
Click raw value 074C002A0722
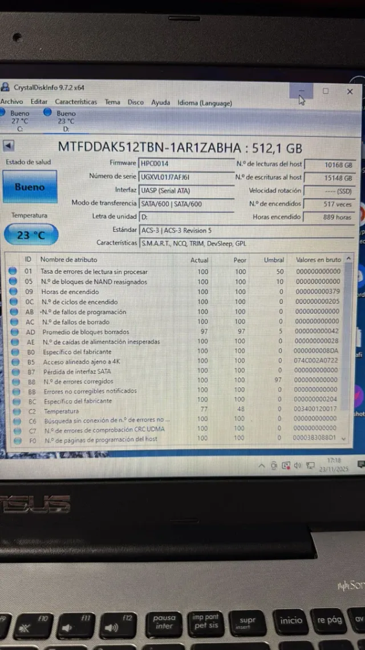point(316,360)
